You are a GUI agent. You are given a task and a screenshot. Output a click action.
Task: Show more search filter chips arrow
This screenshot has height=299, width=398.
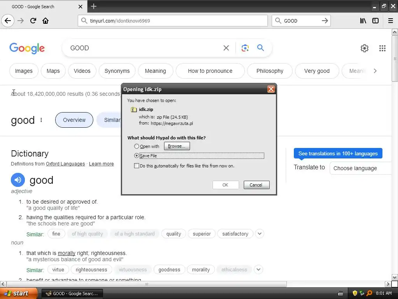click(375, 71)
